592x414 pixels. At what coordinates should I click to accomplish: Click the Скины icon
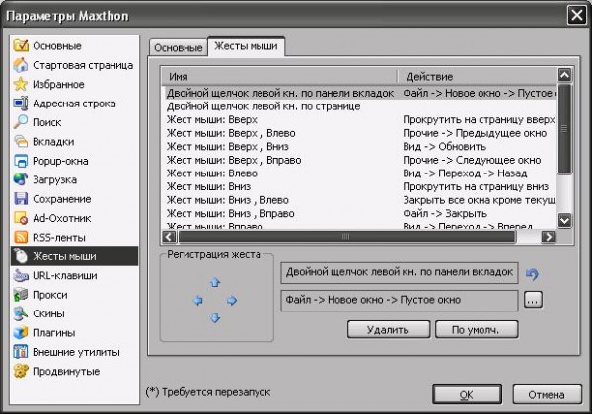click(x=21, y=313)
